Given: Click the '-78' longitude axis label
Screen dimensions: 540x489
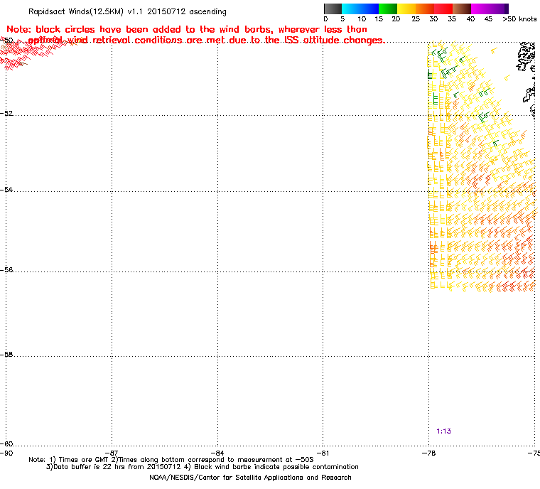Looking at the screenshot, I should point(428,453).
